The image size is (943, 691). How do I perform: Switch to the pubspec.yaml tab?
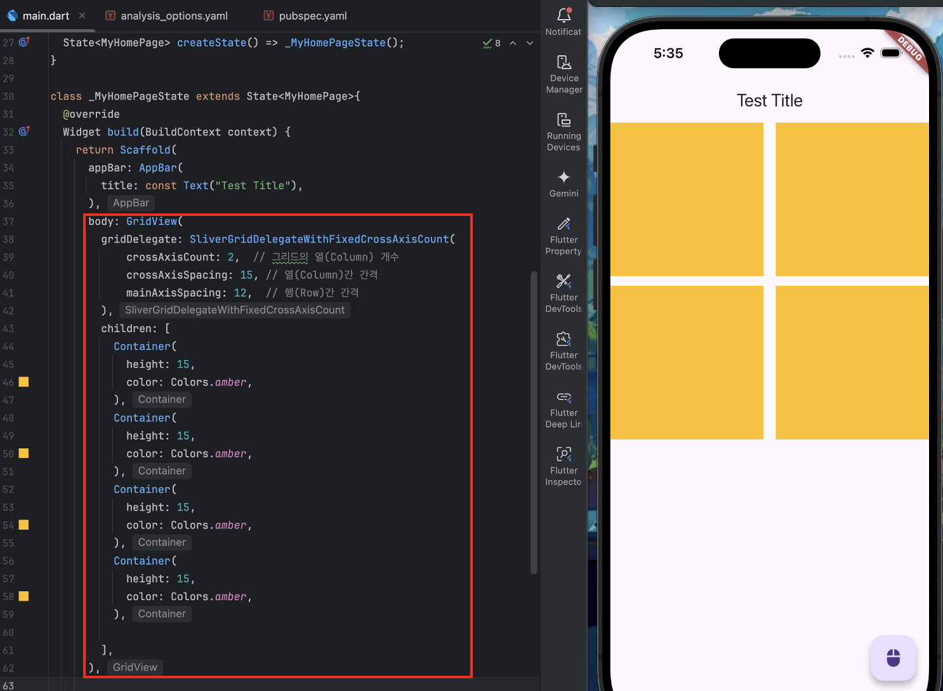click(x=305, y=16)
